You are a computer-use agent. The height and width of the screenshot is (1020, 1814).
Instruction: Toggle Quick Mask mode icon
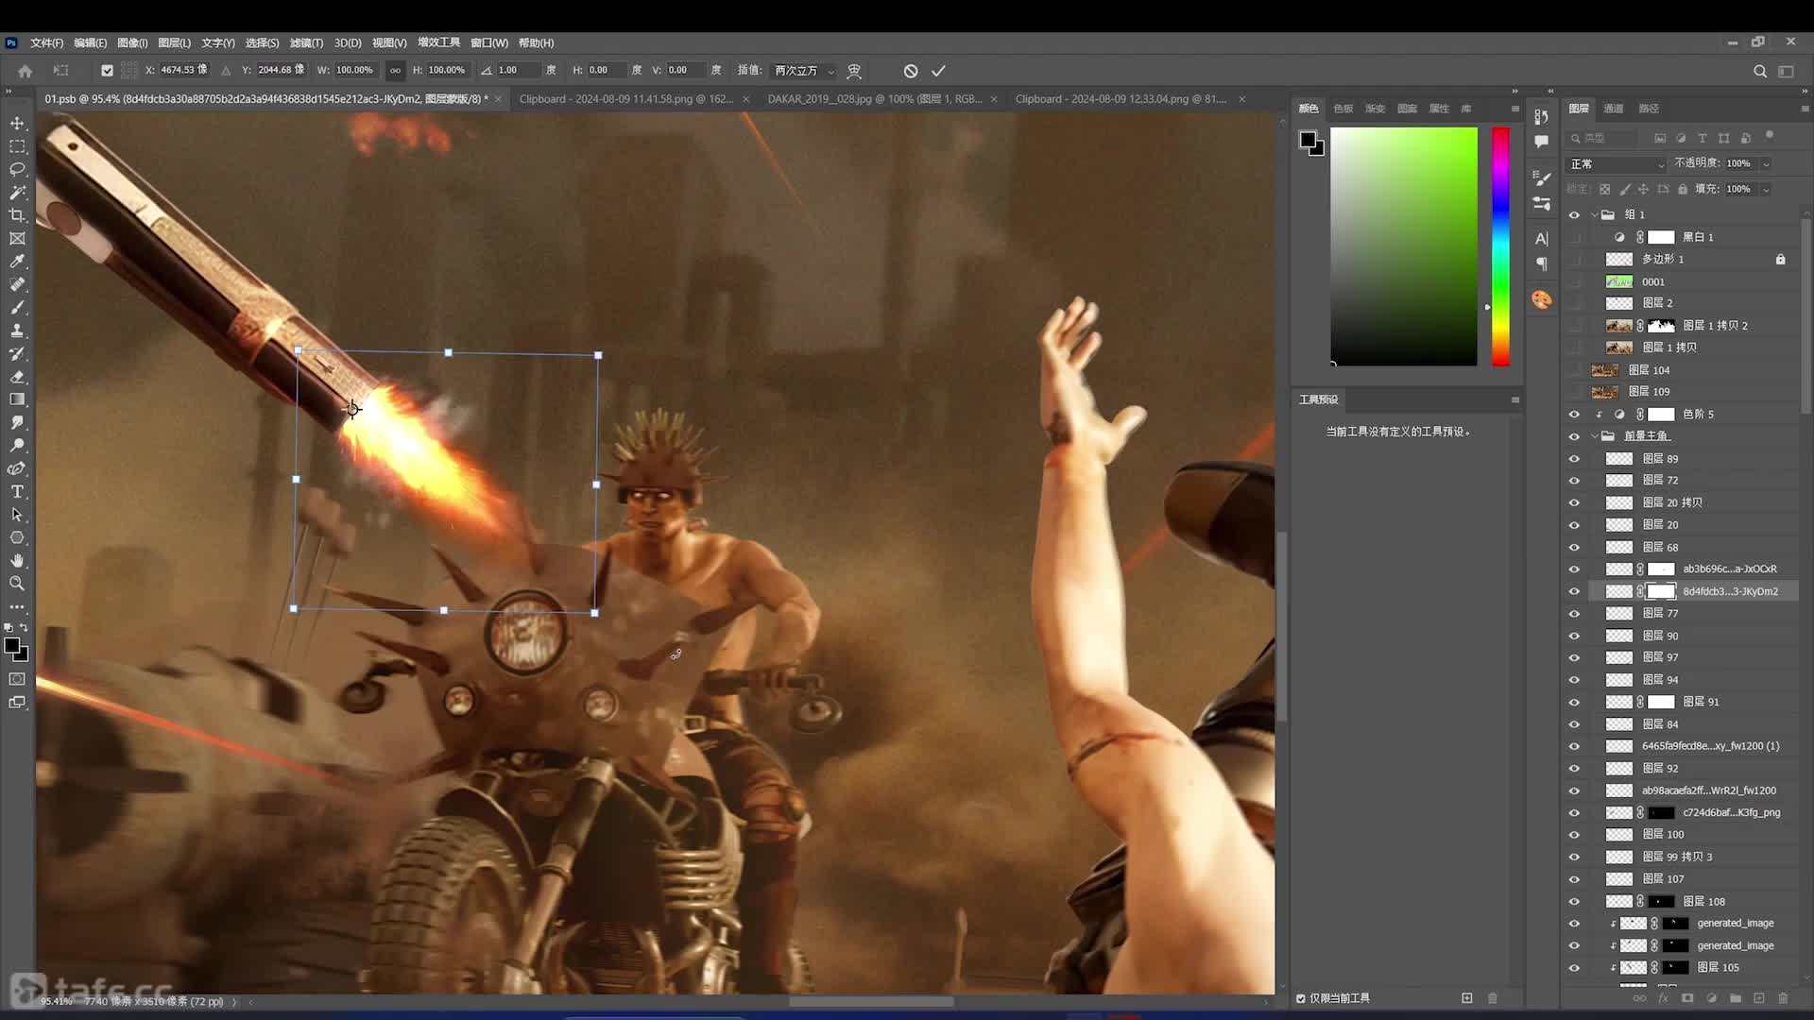click(x=17, y=679)
